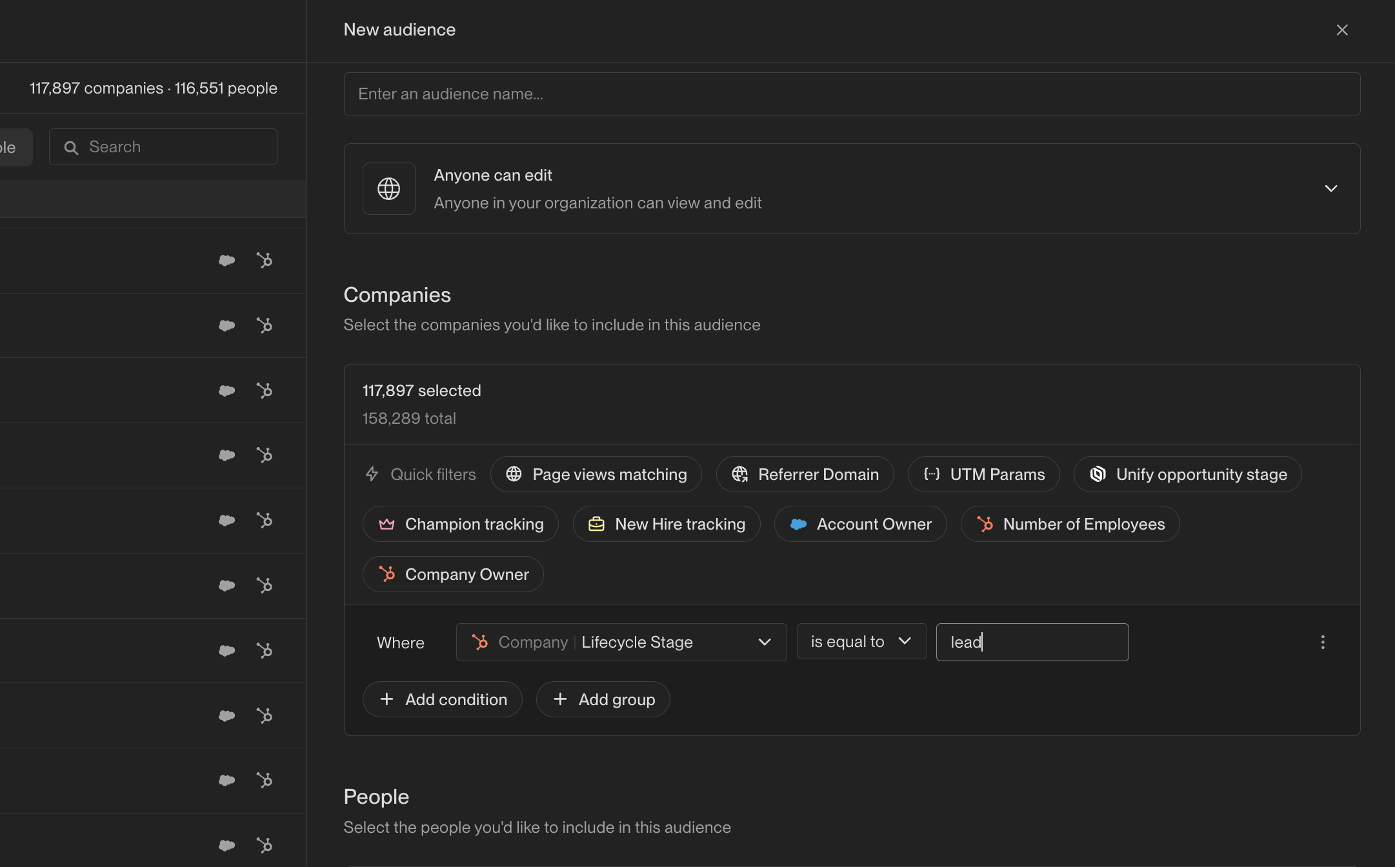
Task: Open the three-dot menu next to the condition
Action: coord(1323,642)
